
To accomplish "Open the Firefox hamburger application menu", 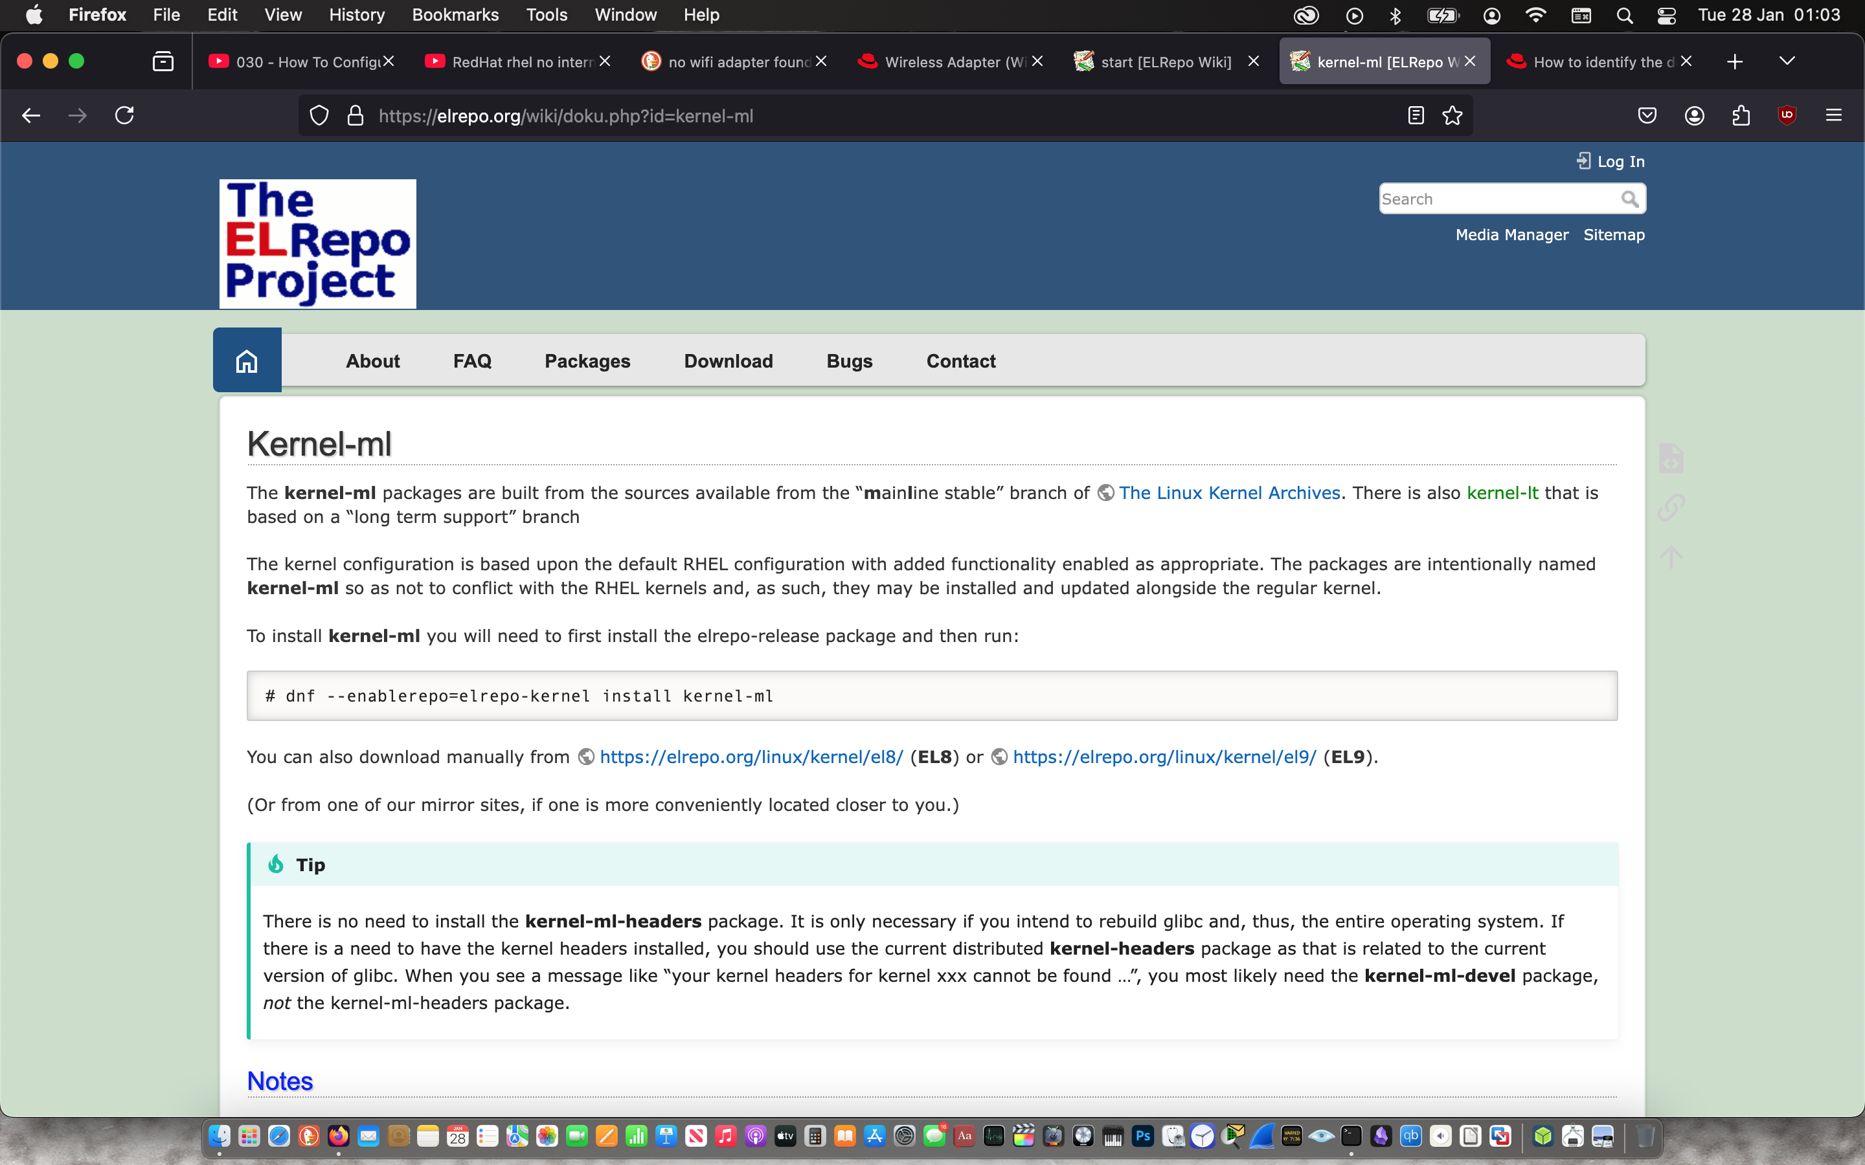I will coord(1833,116).
